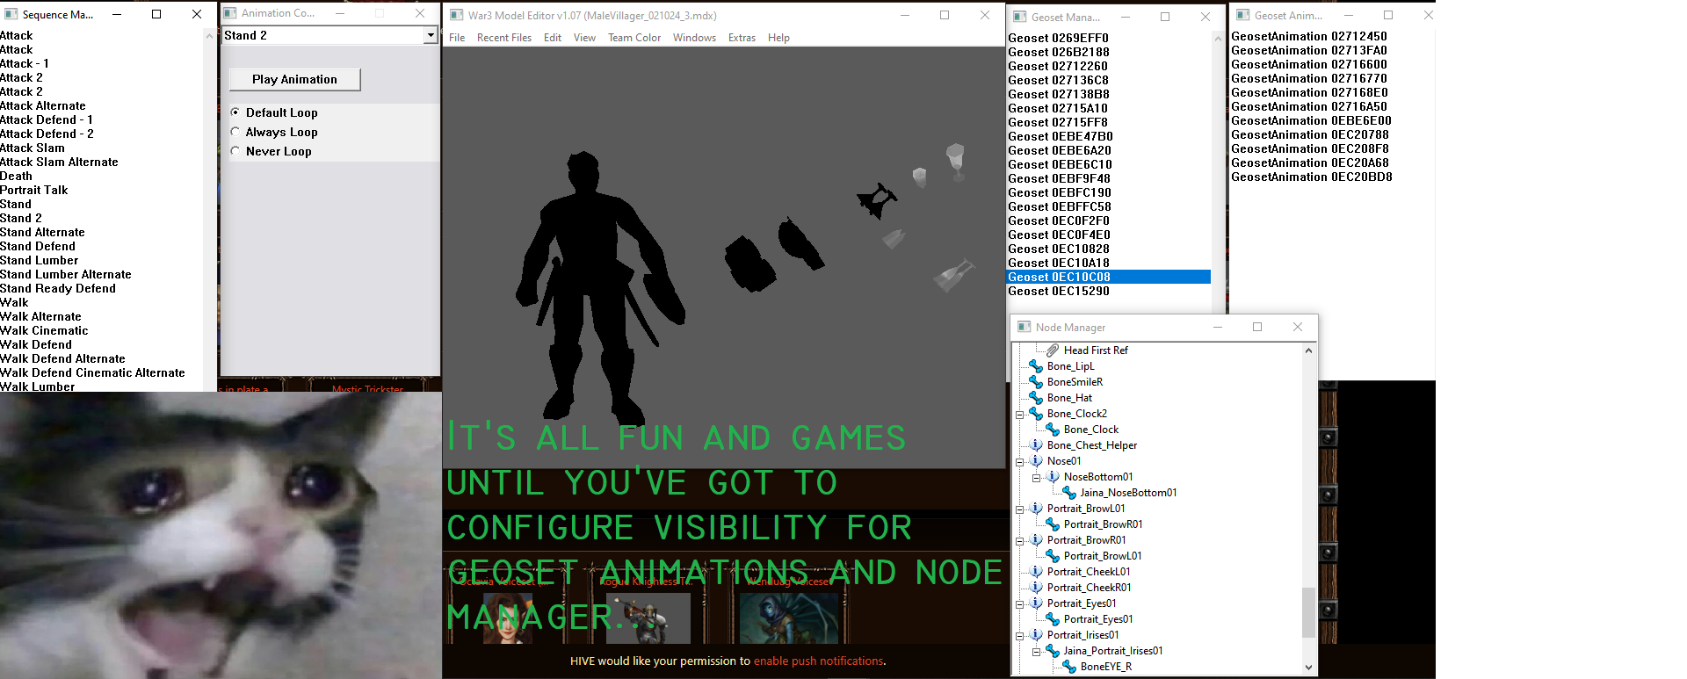Screen dimensions: 1687x679
Task: Collapse the Jaina_Portrait_Irises01 tree node
Action: (x=1037, y=651)
